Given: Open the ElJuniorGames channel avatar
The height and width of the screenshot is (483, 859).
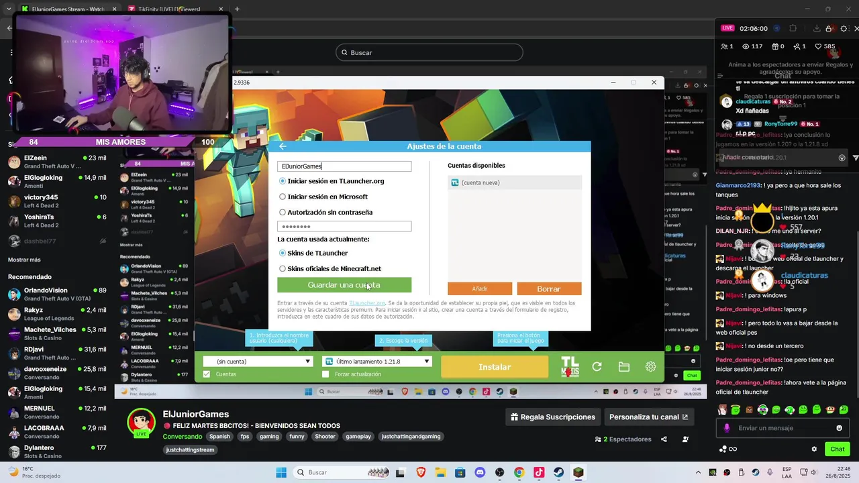Looking at the screenshot, I should (x=142, y=421).
